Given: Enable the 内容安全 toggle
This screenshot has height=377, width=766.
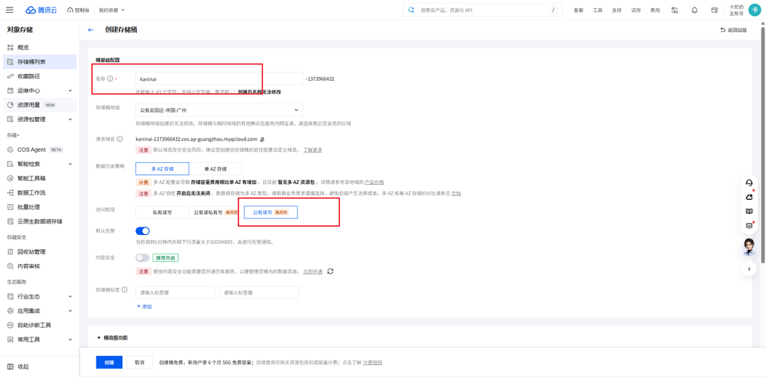Looking at the screenshot, I should click(x=143, y=257).
